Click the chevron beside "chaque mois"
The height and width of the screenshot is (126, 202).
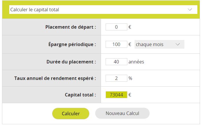178,45
